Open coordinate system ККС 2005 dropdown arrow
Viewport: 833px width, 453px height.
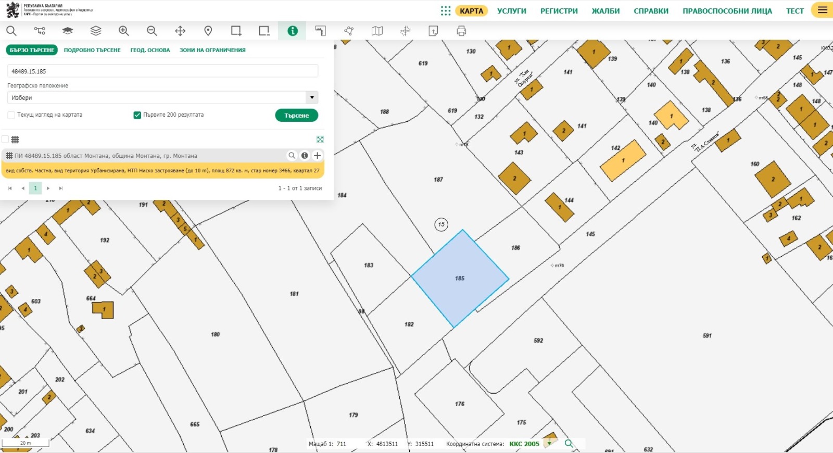(549, 444)
